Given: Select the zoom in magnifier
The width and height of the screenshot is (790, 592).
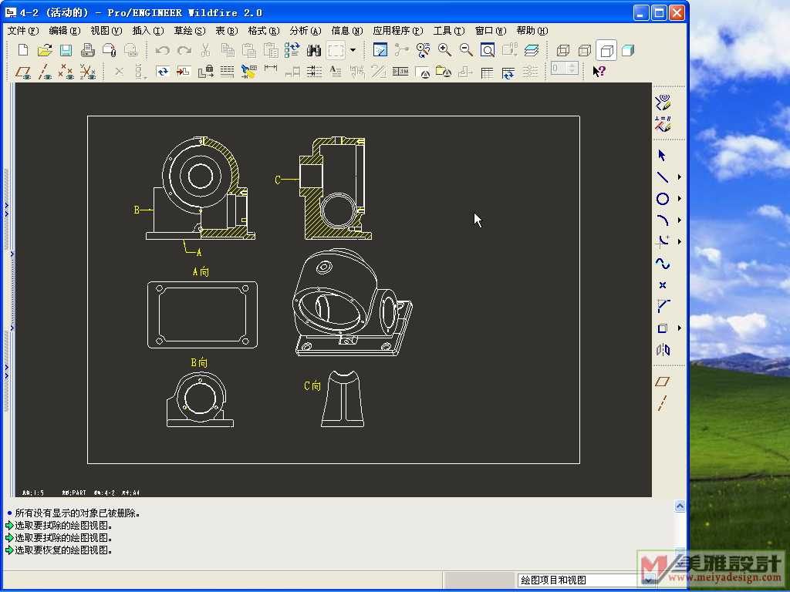Looking at the screenshot, I should 444,50.
